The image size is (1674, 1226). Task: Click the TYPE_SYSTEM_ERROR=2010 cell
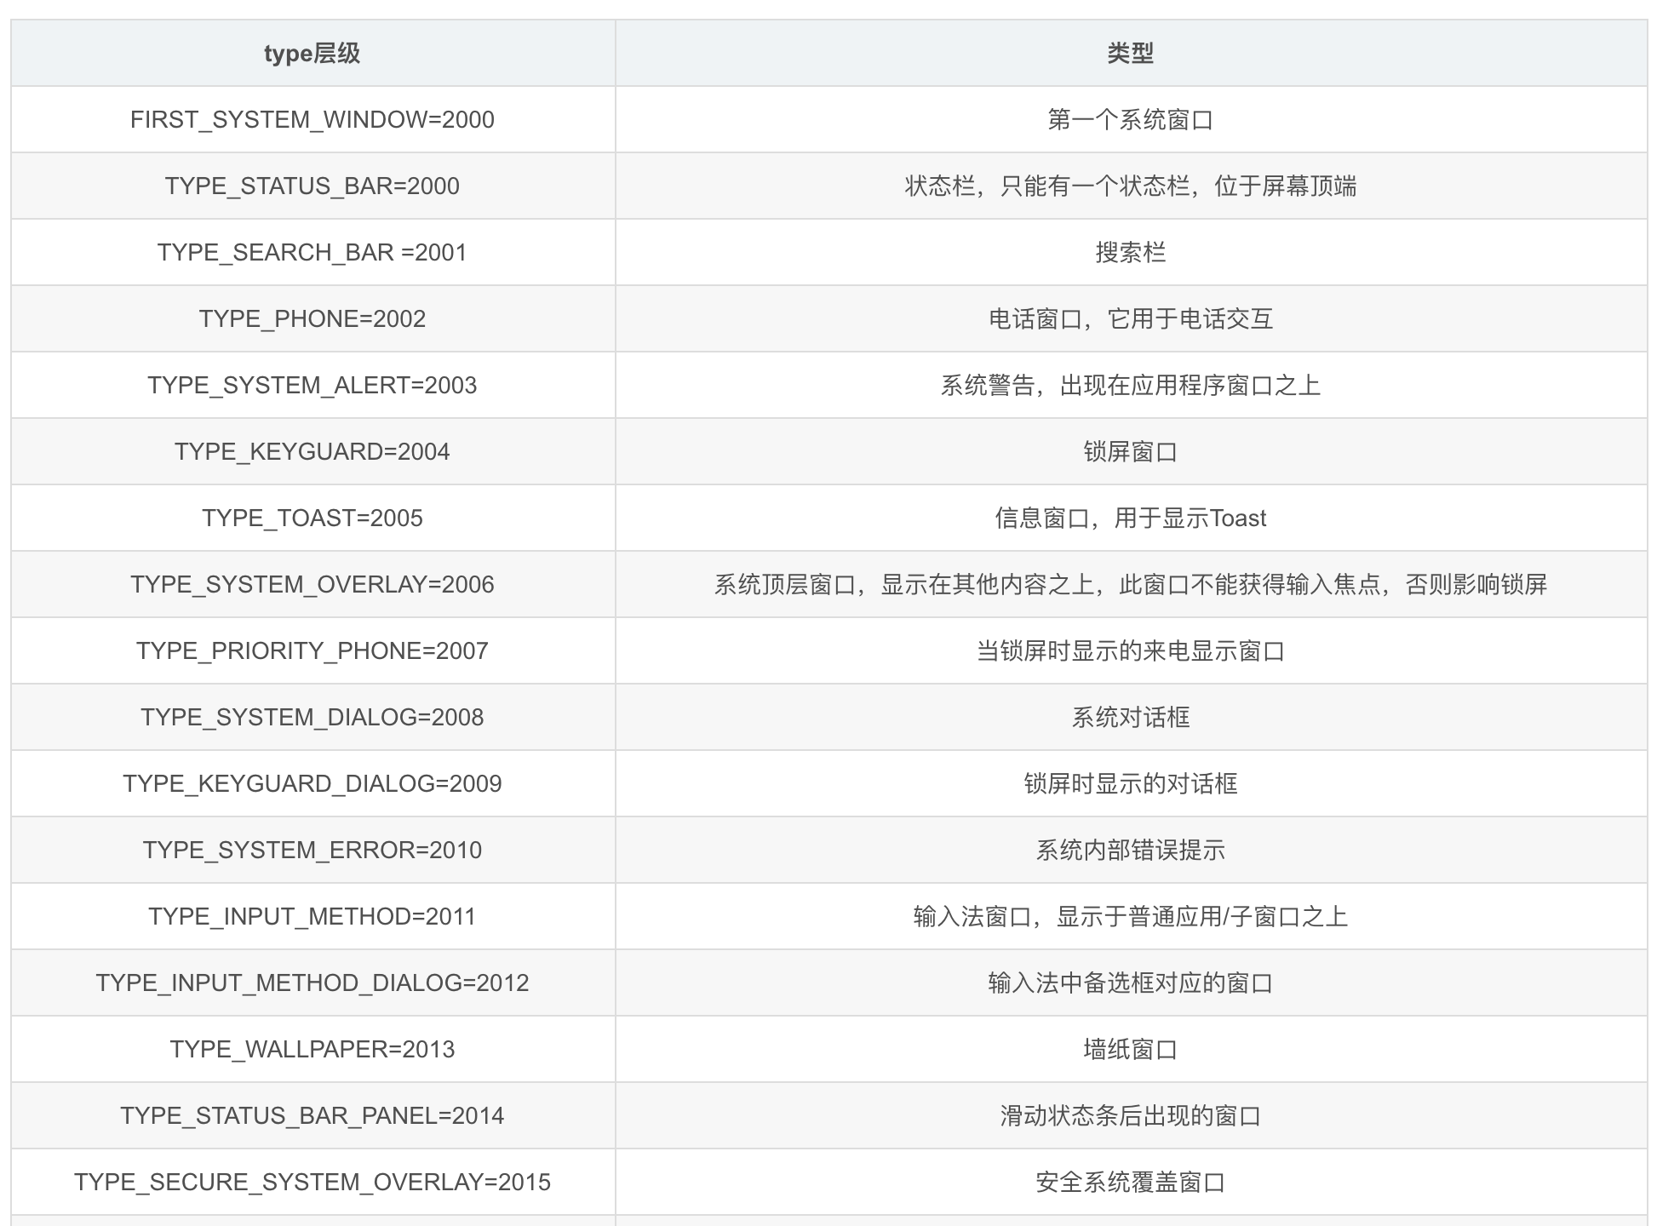click(312, 851)
